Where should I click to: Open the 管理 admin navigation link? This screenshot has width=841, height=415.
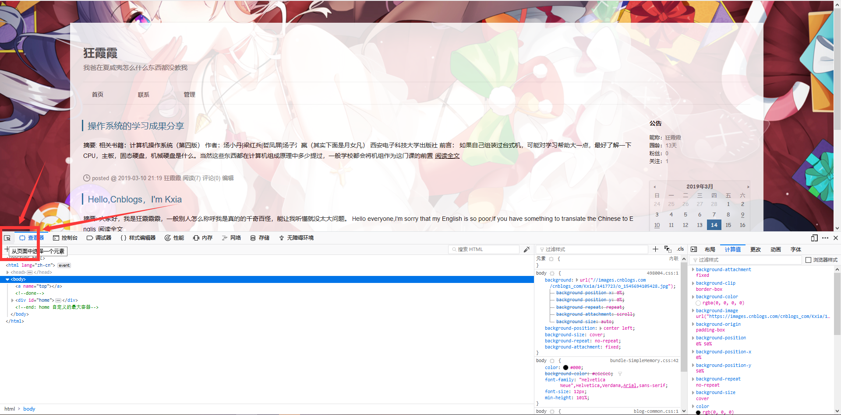(190, 94)
